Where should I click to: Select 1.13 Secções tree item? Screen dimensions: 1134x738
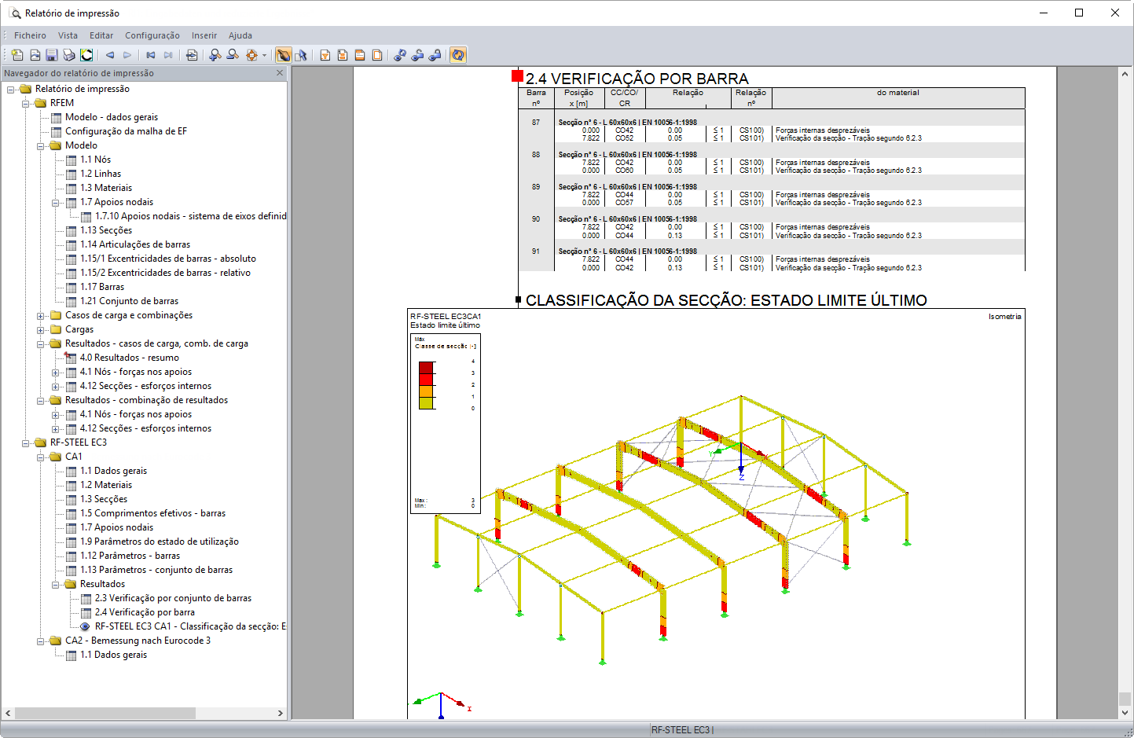click(106, 230)
